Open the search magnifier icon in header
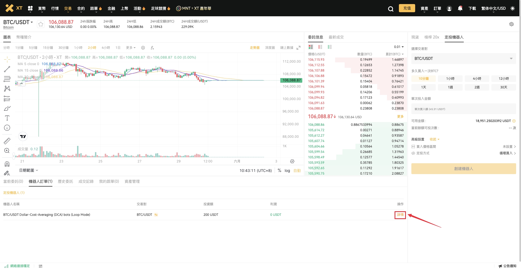This screenshot has height=269, width=521. [390, 9]
